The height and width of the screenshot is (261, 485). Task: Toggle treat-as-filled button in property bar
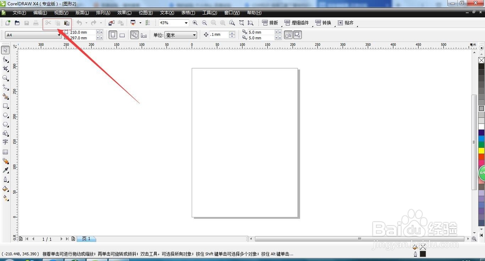pyautogui.click(x=288, y=35)
